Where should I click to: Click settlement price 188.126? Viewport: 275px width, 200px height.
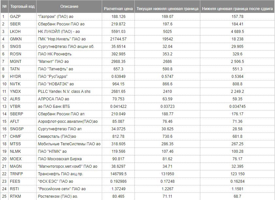118,17
